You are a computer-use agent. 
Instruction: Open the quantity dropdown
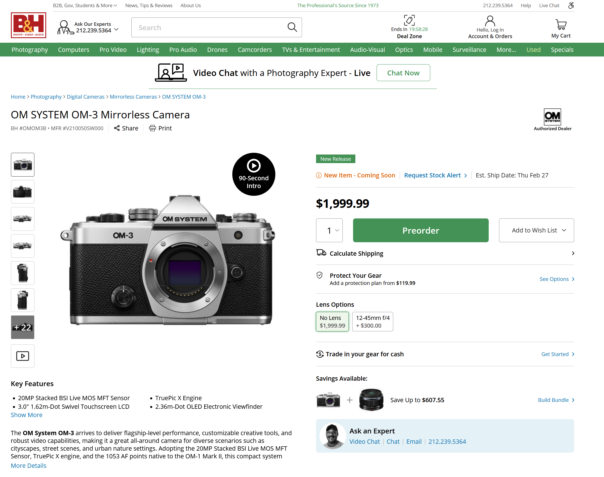[329, 230]
